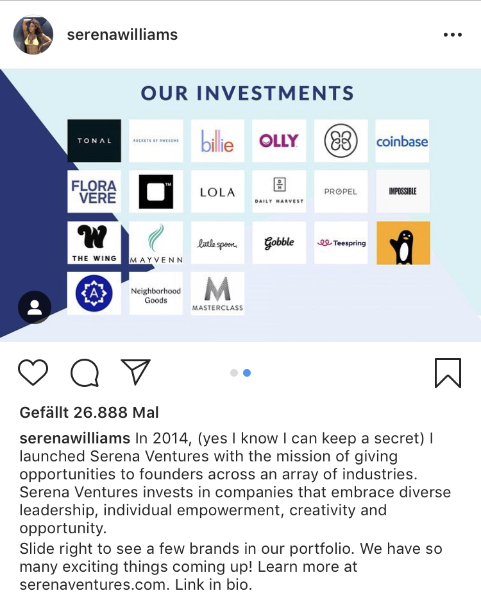Tap the Daily Harvest logo tile
Viewport: 481px width, 600px height.
tap(279, 191)
